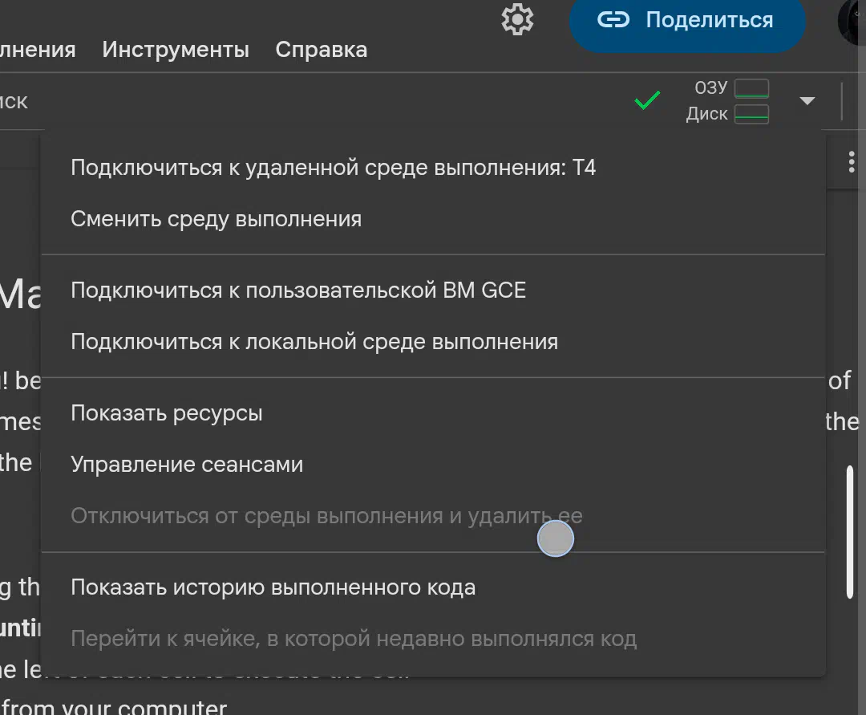The image size is (866, 715).
Task: Open Управление сеансами
Action: tap(187, 465)
